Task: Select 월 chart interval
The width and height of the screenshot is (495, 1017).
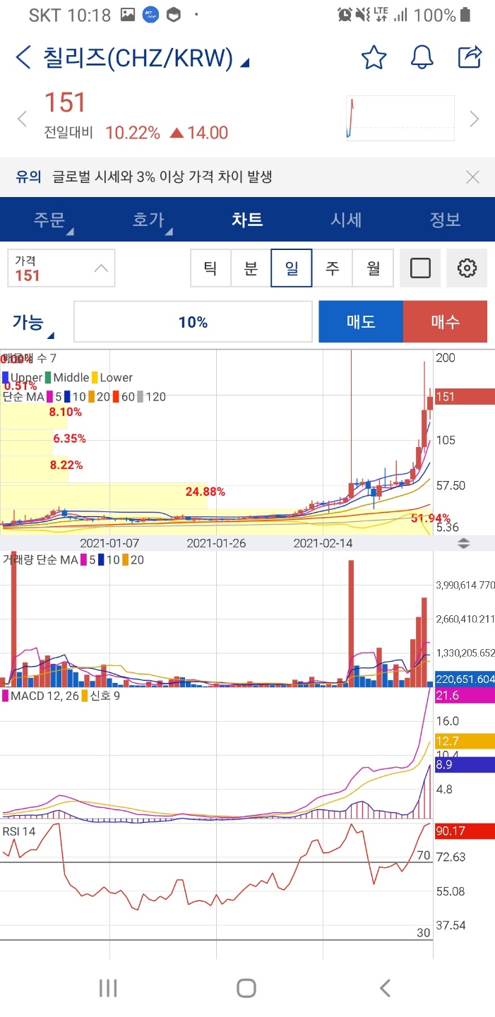Action: coord(373,268)
